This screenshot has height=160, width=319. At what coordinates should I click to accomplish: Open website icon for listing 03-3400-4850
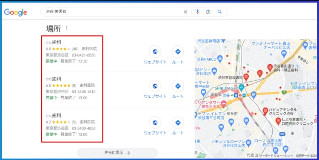(155, 123)
